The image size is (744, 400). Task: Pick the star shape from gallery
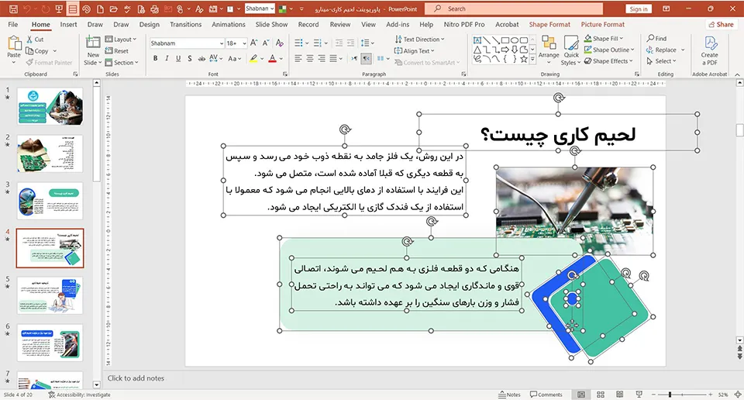click(524, 60)
